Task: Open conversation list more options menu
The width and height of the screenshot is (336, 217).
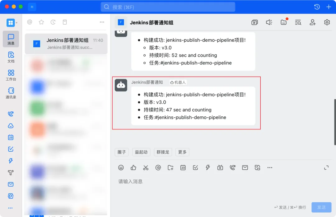Action: pos(102,22)
